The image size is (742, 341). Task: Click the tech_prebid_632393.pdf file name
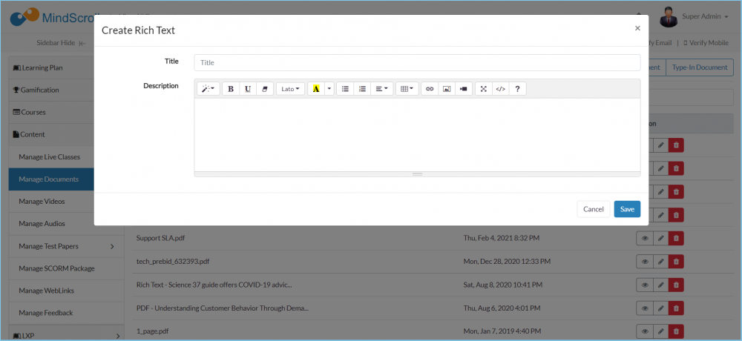[173, 261]
